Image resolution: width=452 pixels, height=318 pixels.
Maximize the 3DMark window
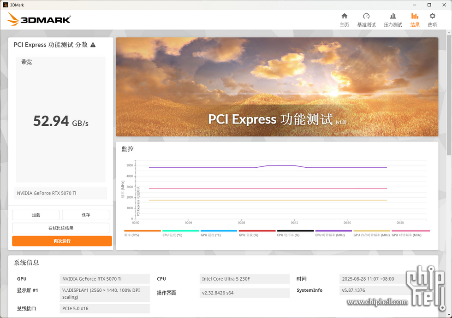pos(429,5)
